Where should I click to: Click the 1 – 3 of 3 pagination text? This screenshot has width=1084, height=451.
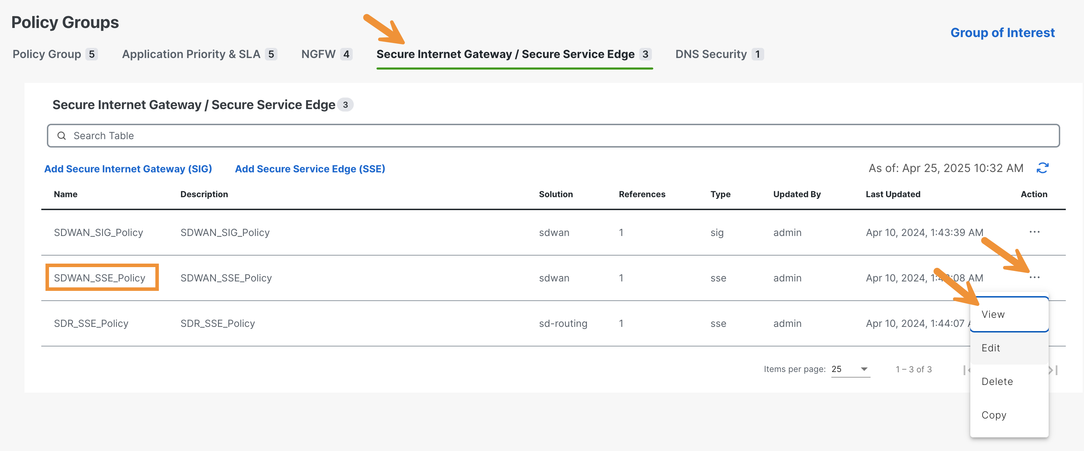pyautogui.click(x=914, y=370)
